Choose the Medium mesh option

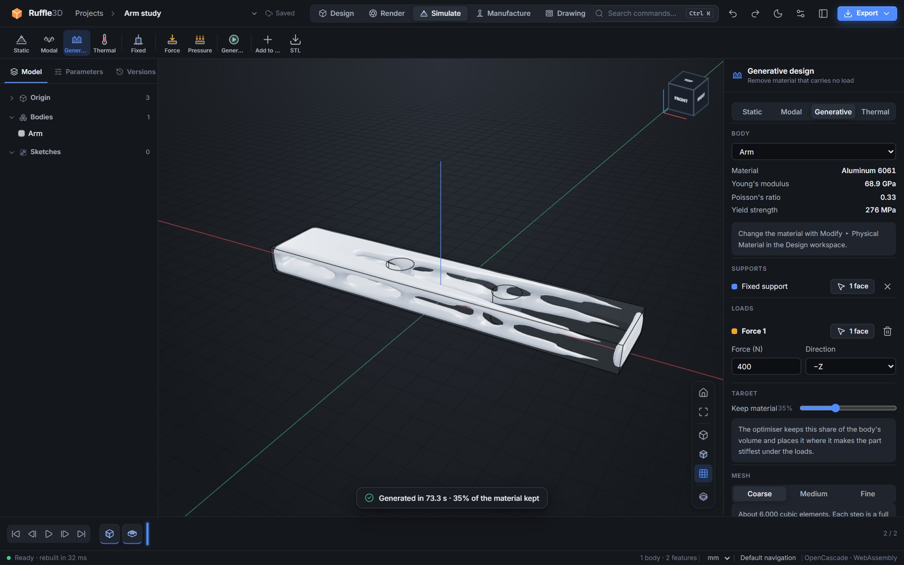pos(813,494)
